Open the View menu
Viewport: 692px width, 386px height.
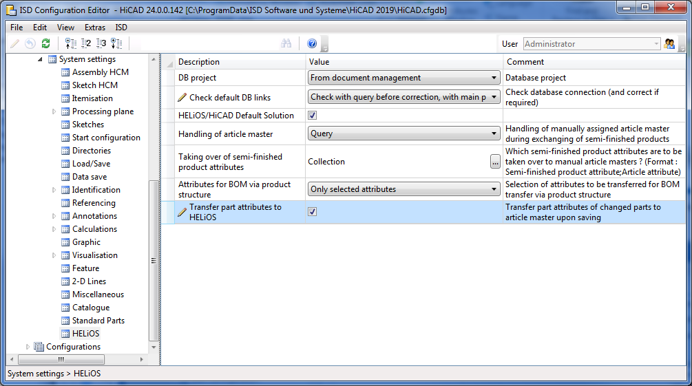pyautogui.click(x=65, y=28)
